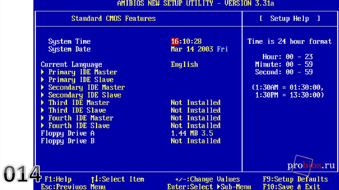
Task: Click Fourth IDE Master's Not Installed value
Action: point(196,118)
